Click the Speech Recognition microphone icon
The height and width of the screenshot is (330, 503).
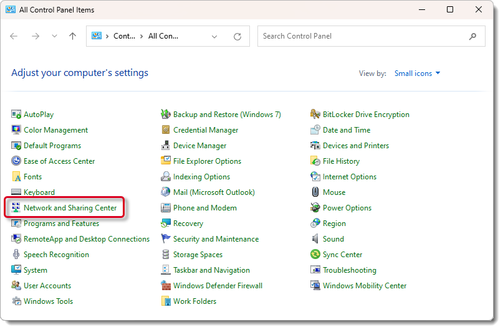16,255
